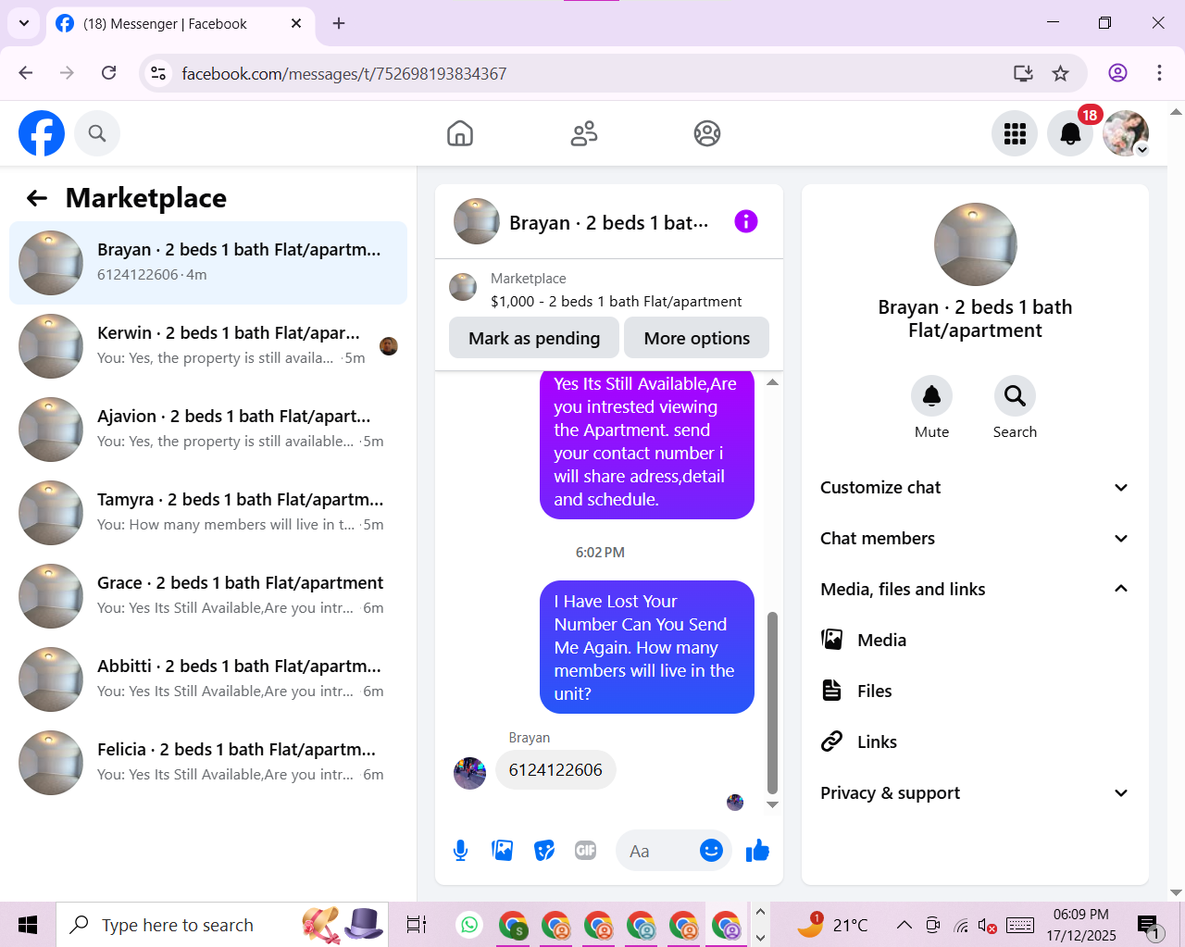Choose a GIF from the GIF icon
This screenshot has height=947, width=1185.
coord(585,850)
